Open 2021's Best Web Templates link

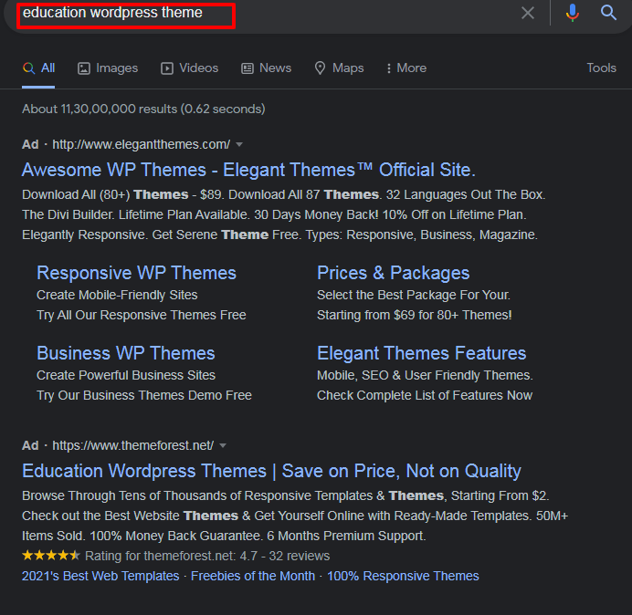tap(100, 577)
